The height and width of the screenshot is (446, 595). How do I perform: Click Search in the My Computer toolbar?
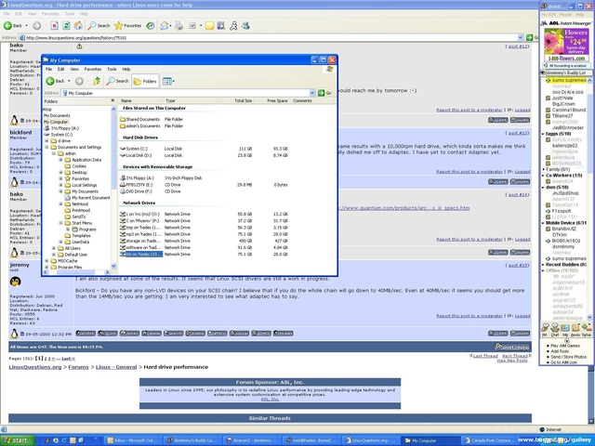click(x=117, y=81)
